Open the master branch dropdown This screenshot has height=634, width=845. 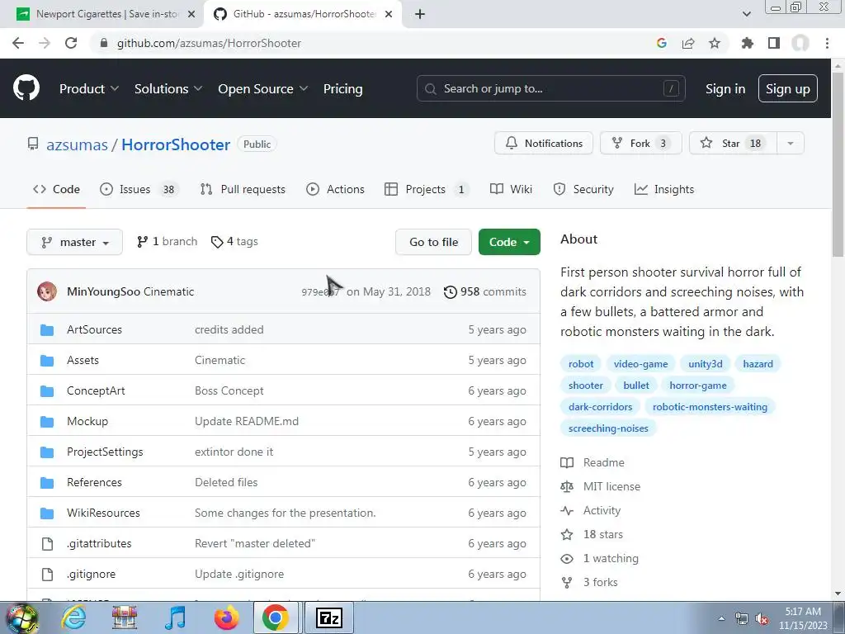pyautogui.click(x=75, y=242)
